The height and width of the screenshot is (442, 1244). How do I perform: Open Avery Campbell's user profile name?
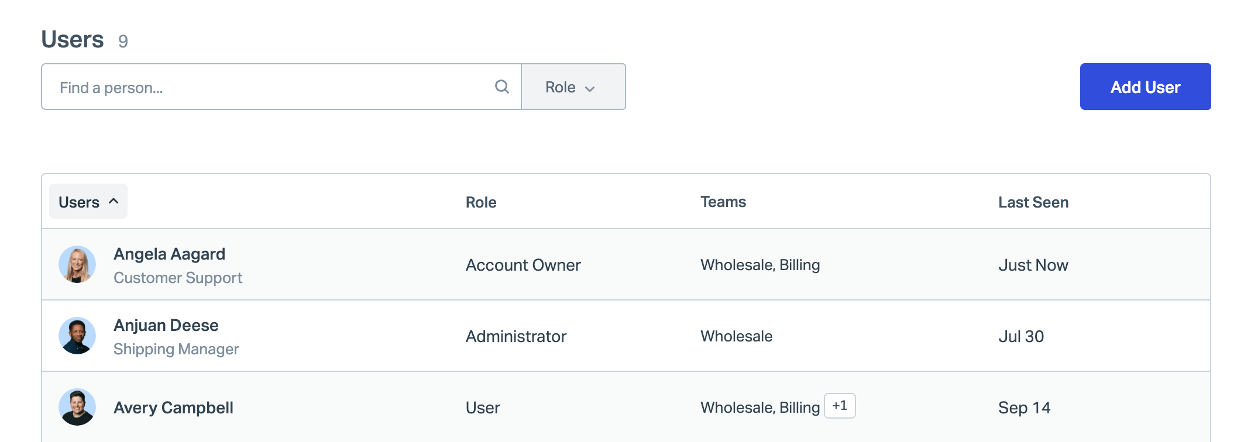click(173, 408)
